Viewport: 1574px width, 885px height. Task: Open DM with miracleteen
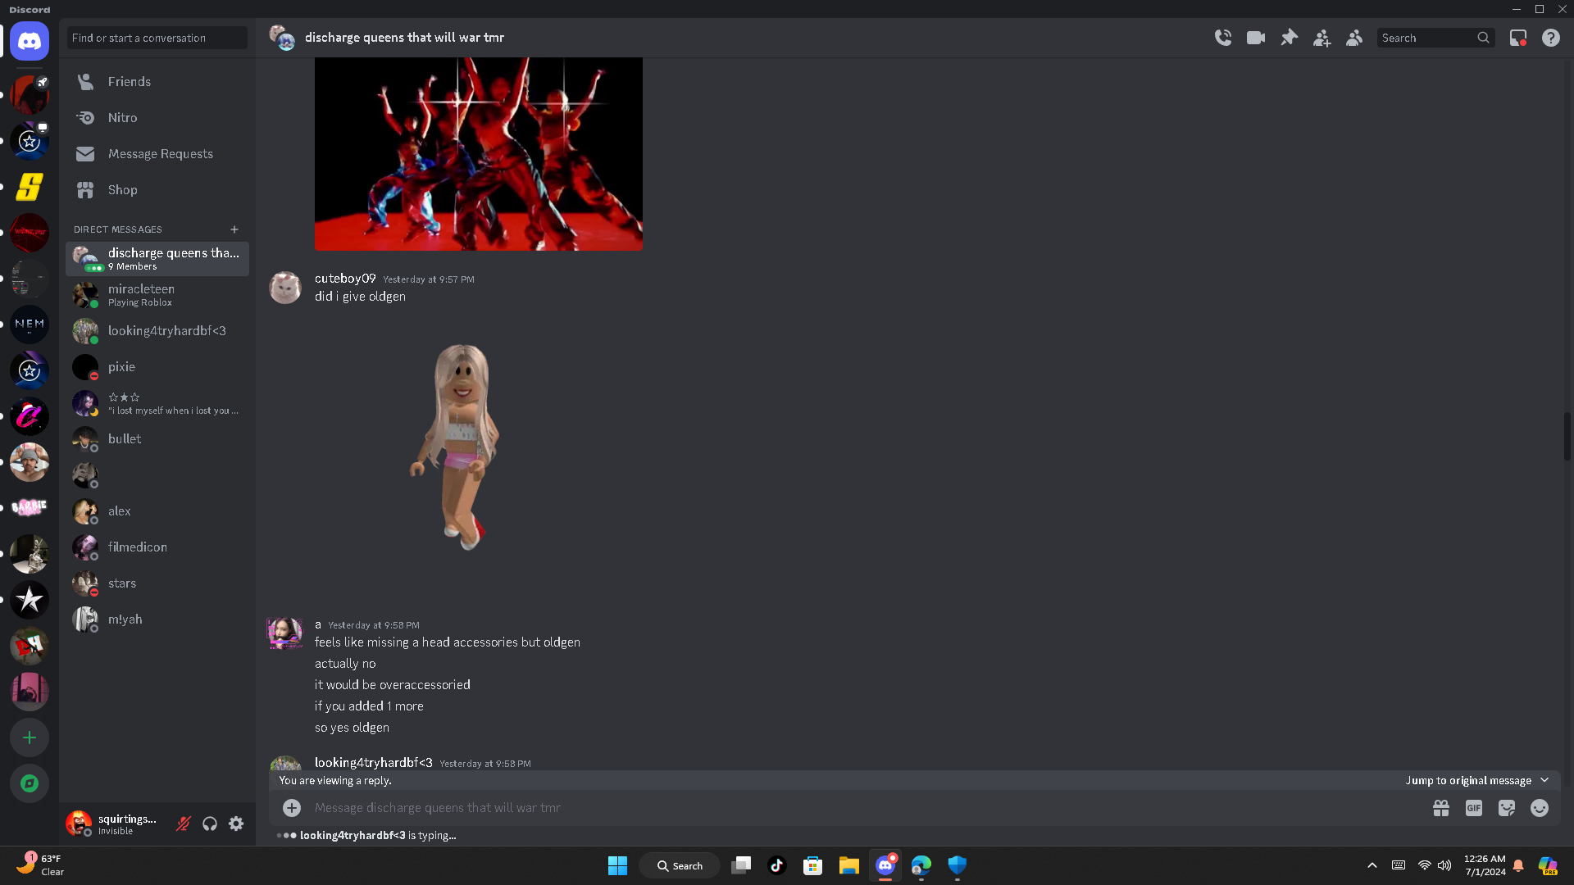(x=157, y=295)
